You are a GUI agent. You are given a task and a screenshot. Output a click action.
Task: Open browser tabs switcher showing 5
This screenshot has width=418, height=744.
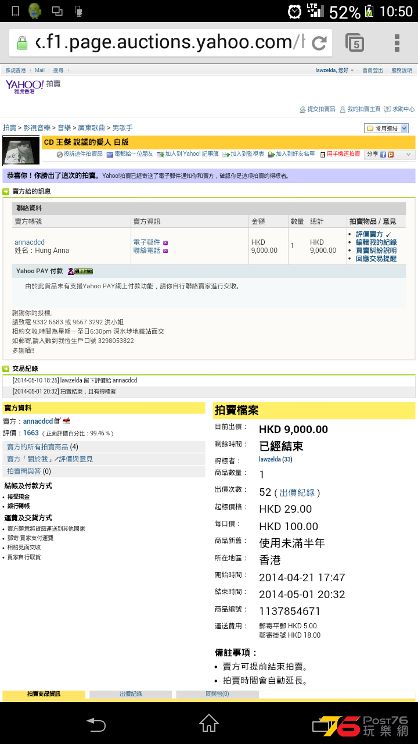pos(355,43)
